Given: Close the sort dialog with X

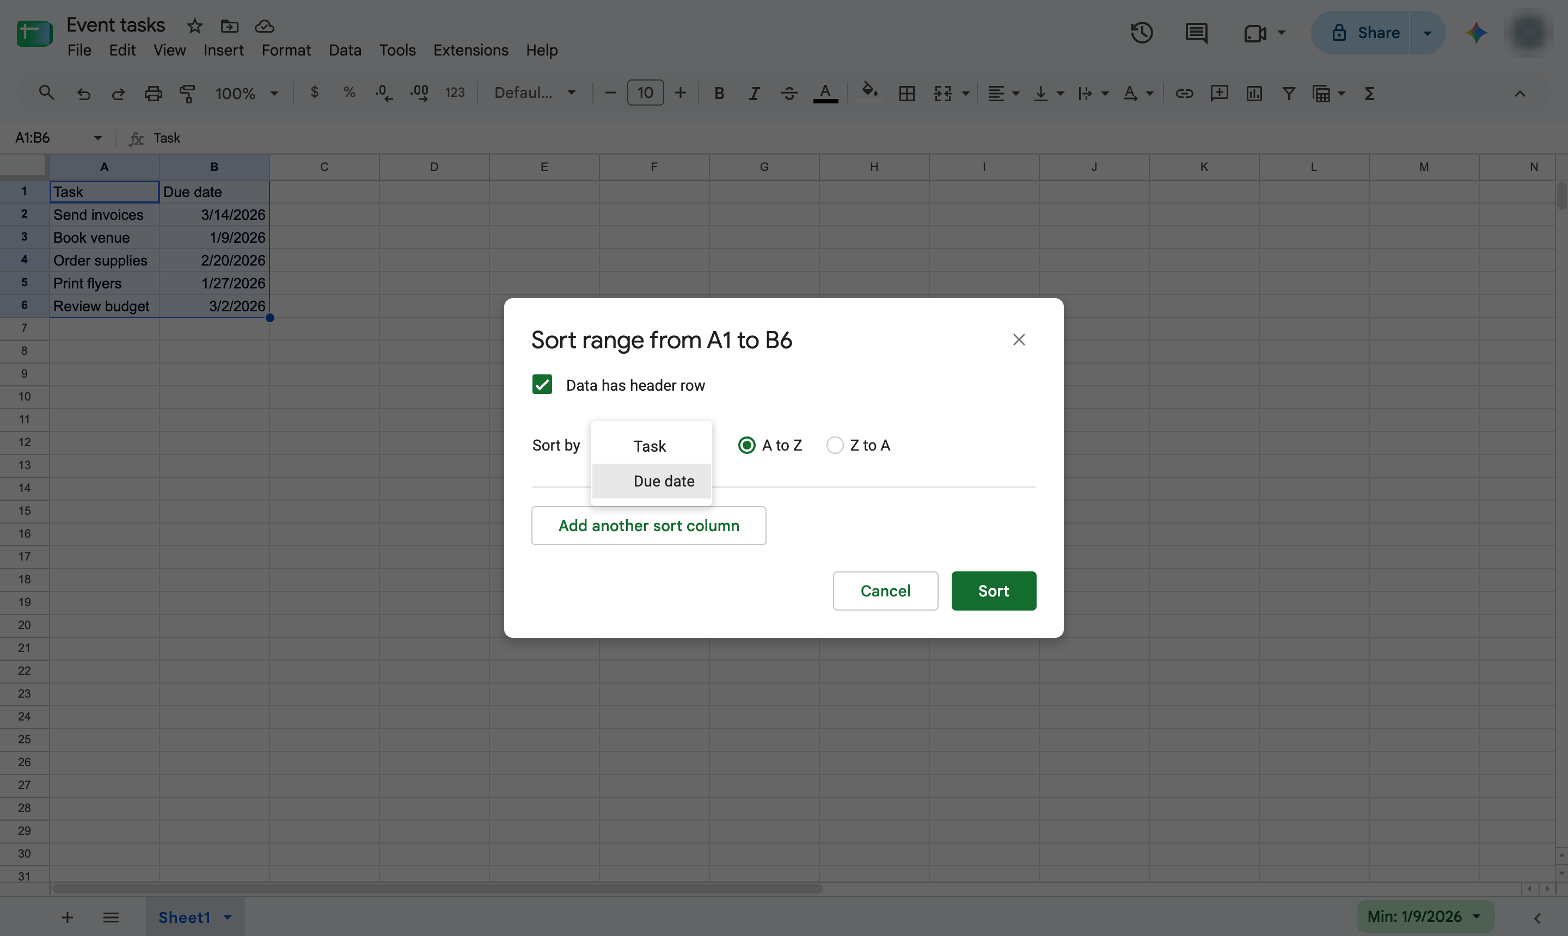Looking at the screenshot, I should [x=1019, y=340].
